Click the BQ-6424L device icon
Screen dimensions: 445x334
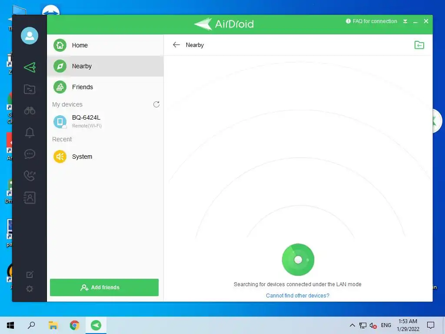[x=60, y=122]
